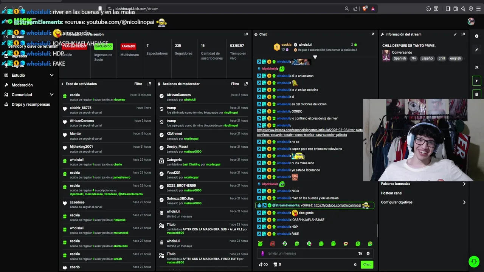The width and height of the screenshot is (484, 272).
Task: Click the Spanish tag chip
Action: pos(400,59)
